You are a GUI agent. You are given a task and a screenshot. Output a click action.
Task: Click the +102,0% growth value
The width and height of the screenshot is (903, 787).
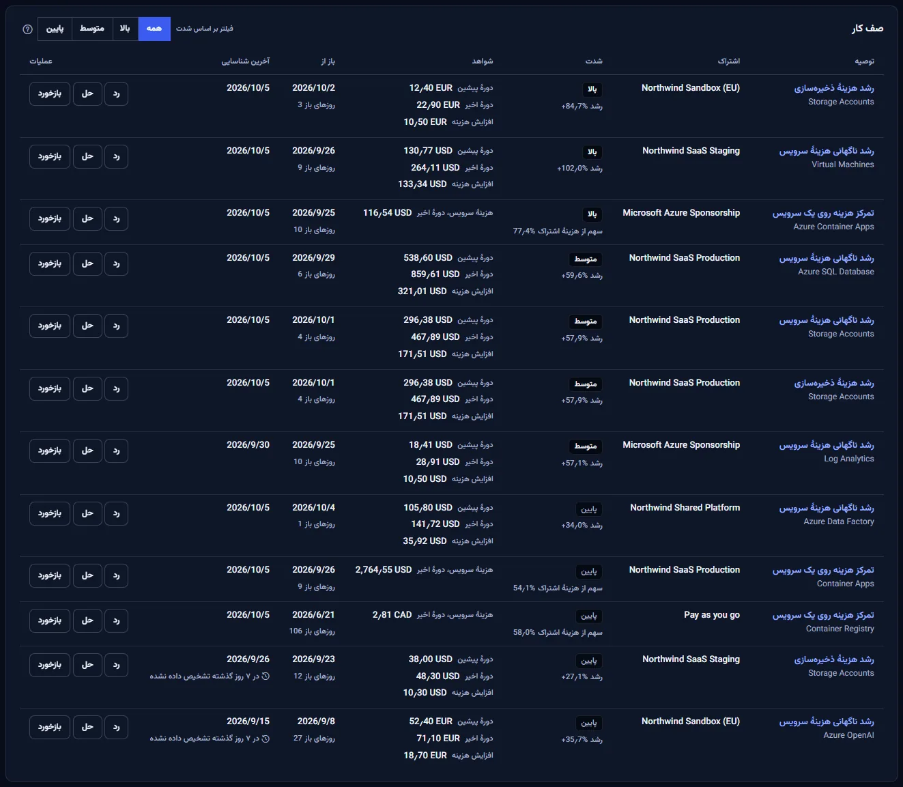coord(572,169)
